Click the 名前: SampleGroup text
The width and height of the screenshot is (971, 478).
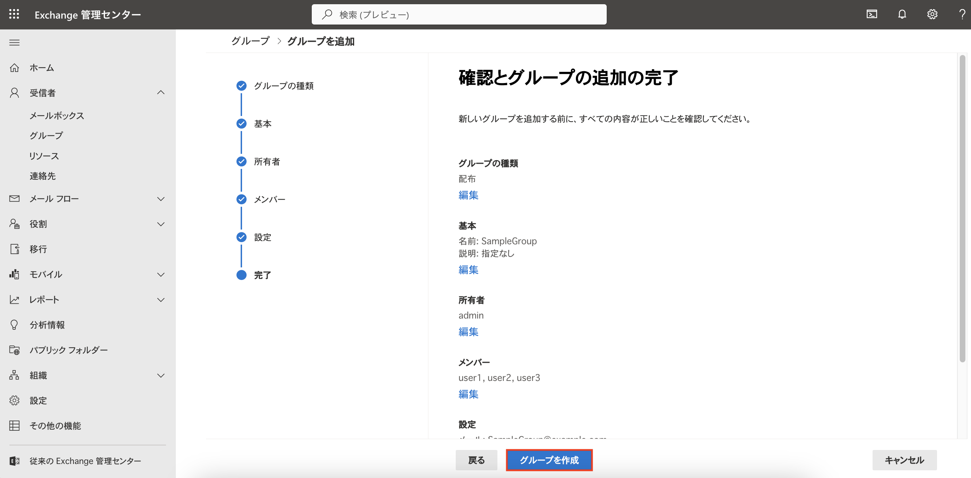tap(497, 241)
